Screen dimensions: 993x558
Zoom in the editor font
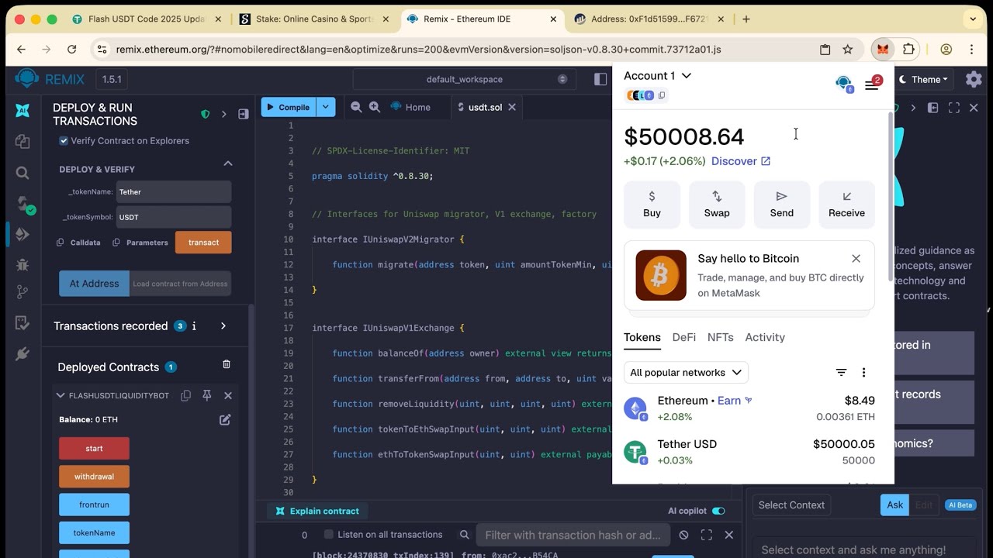click(375, 107)
